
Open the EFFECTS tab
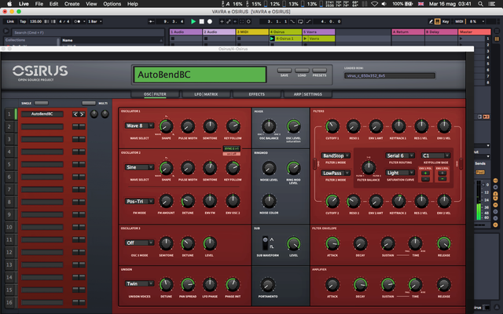coord(257,94)
